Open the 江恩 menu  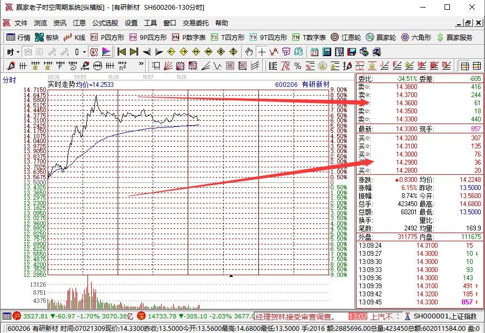[x=79, y=23]
